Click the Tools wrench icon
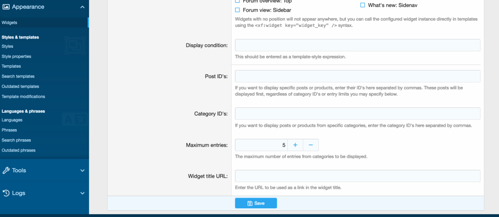Image resolution: width=499 pixels, height=217 pixels. click(x=6, y=170)
